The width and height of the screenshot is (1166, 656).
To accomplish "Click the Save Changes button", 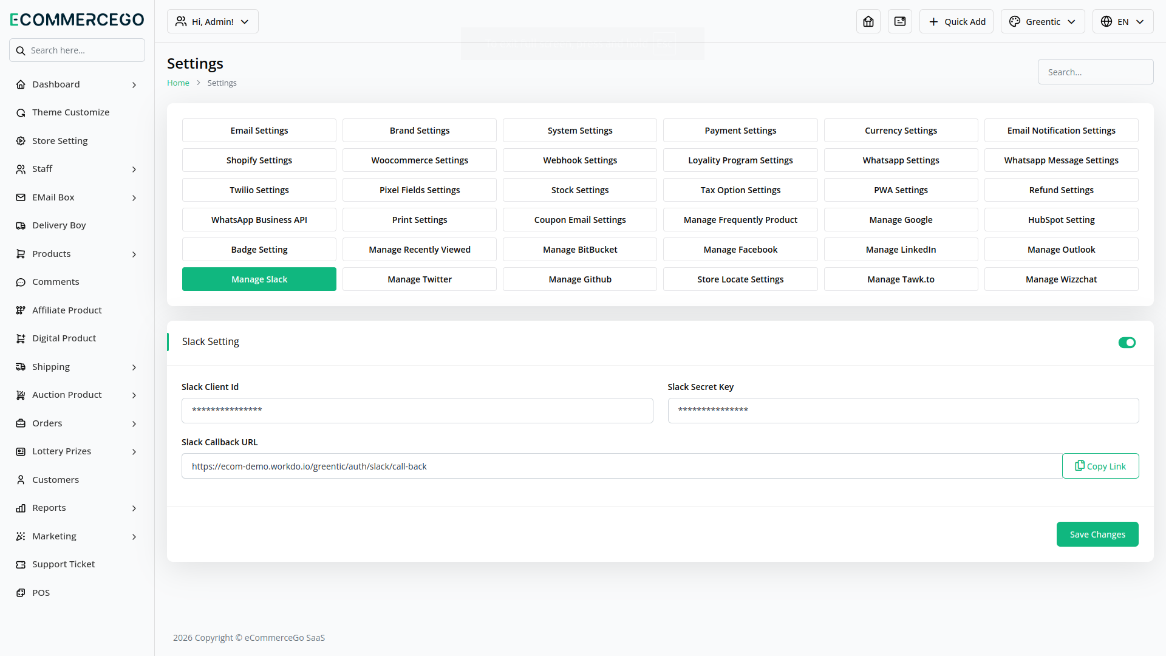I will point(1097,534).
